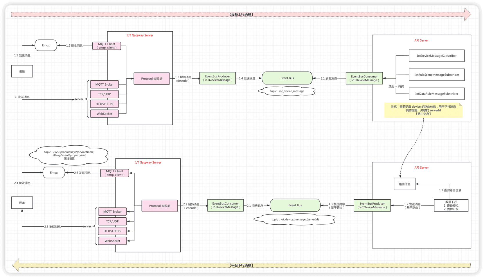The height and width of the screenshot is (278, 484).
Task: Select the '2.3 推送消息' connector label
Action: (53, 227)
